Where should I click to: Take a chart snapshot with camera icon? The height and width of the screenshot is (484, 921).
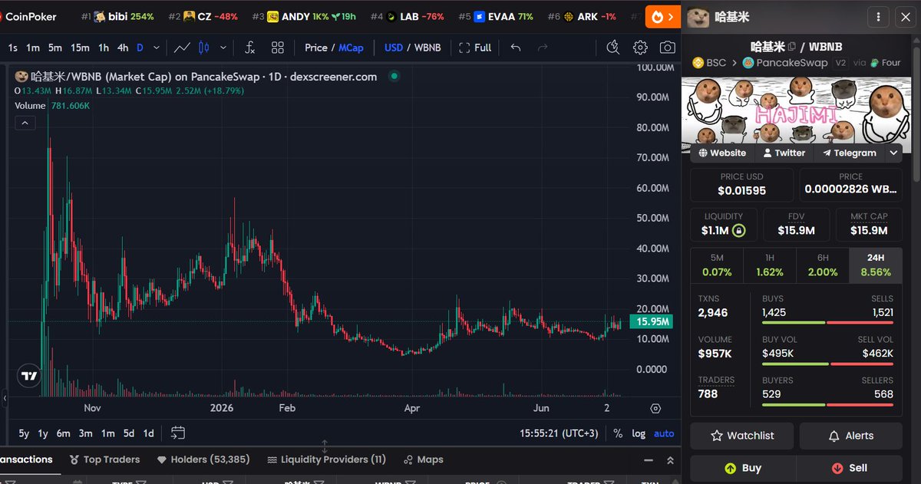[x=668, y=48]
